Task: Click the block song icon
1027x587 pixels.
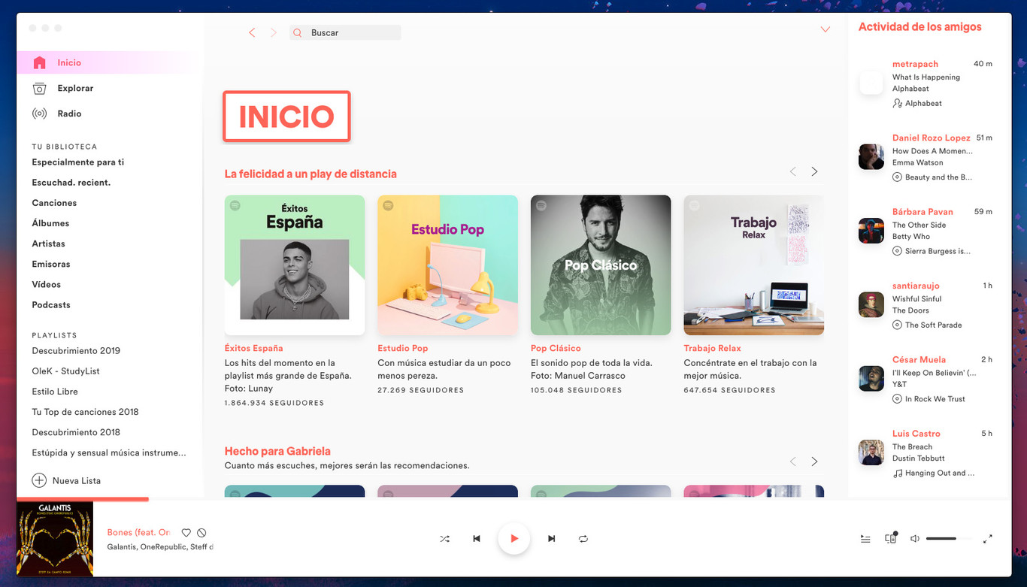Action: 201,533
